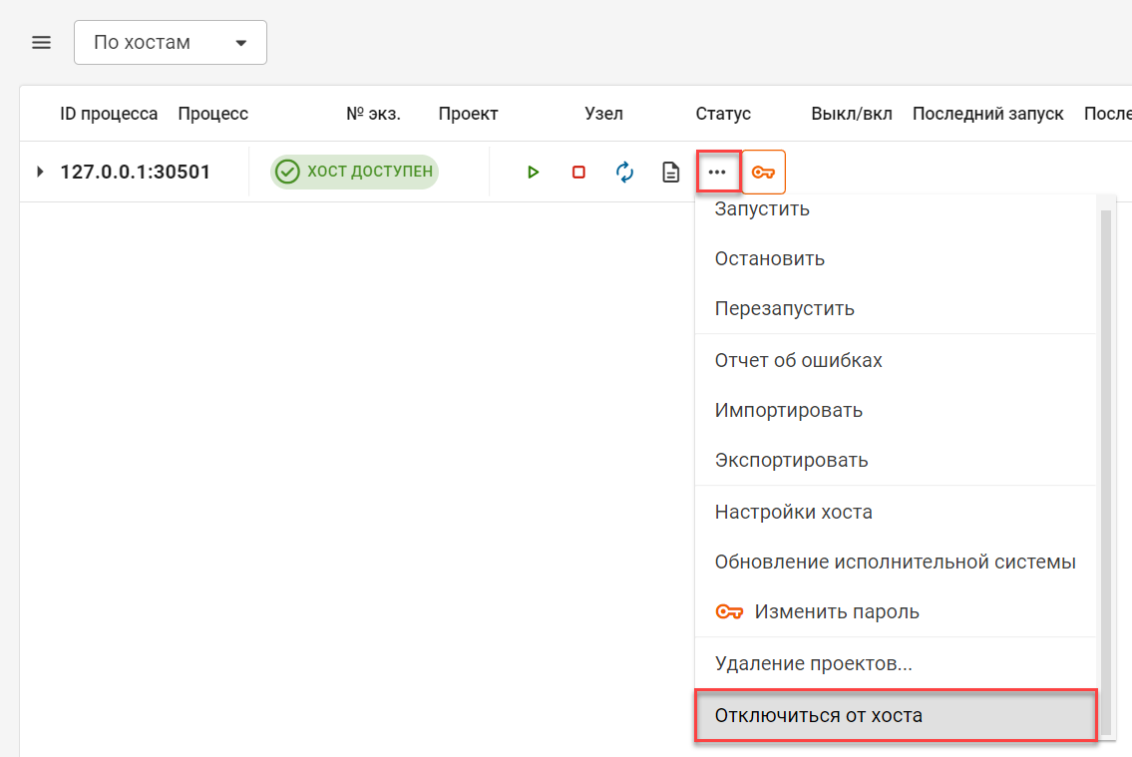Open the hamburger navigation menu
This screenshot has height=757, width=1132.
click(41, 43)
